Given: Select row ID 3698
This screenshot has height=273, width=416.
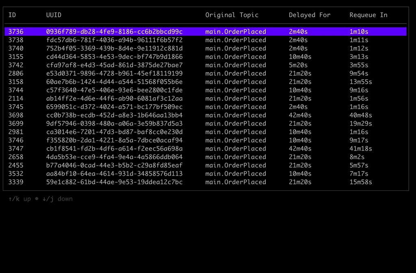Looking at the screenshot, I should point(205,116).
